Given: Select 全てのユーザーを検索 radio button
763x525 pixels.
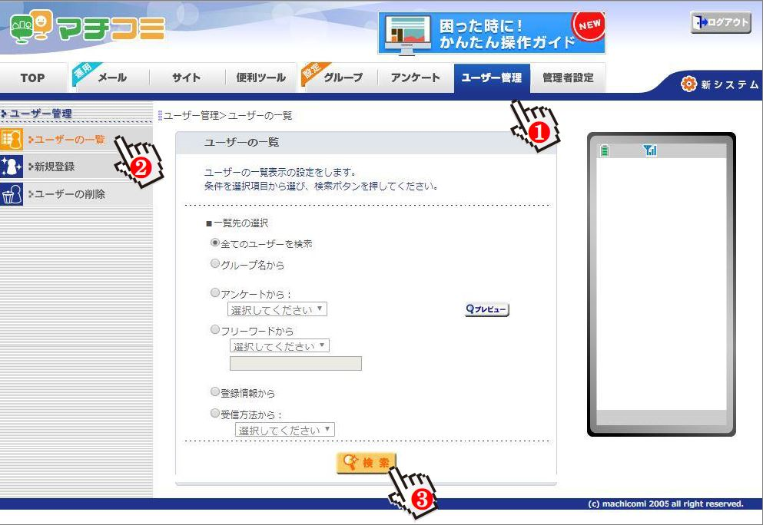Looking at the screenshot, I should [215, 243].
